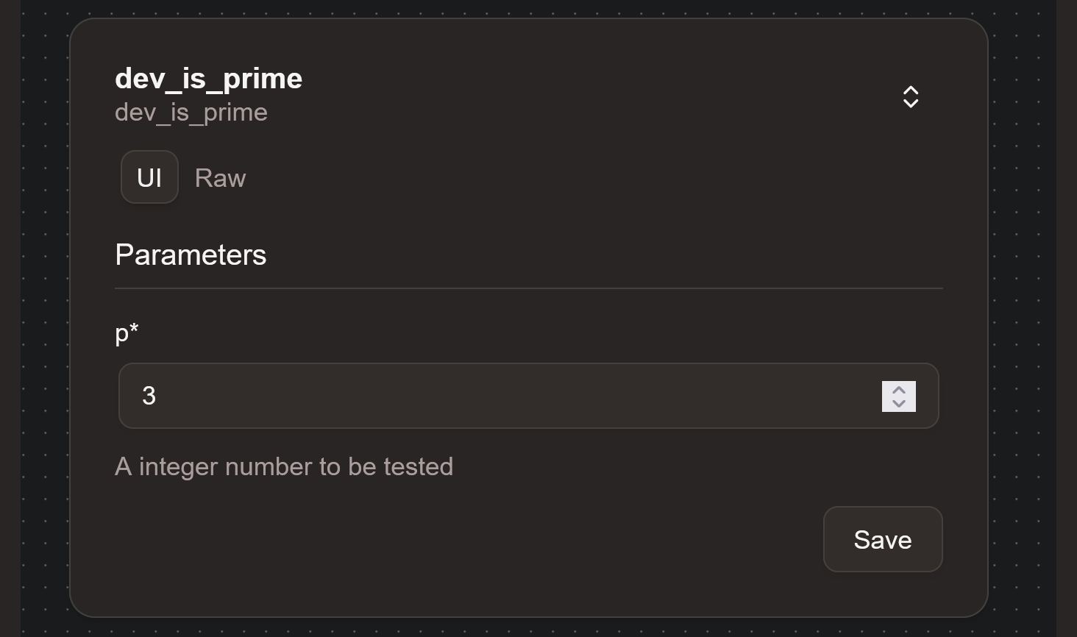This screenshot has width=1077, height=637.
Task: Click inside the p input showing value 3
Action: point(441,396)
